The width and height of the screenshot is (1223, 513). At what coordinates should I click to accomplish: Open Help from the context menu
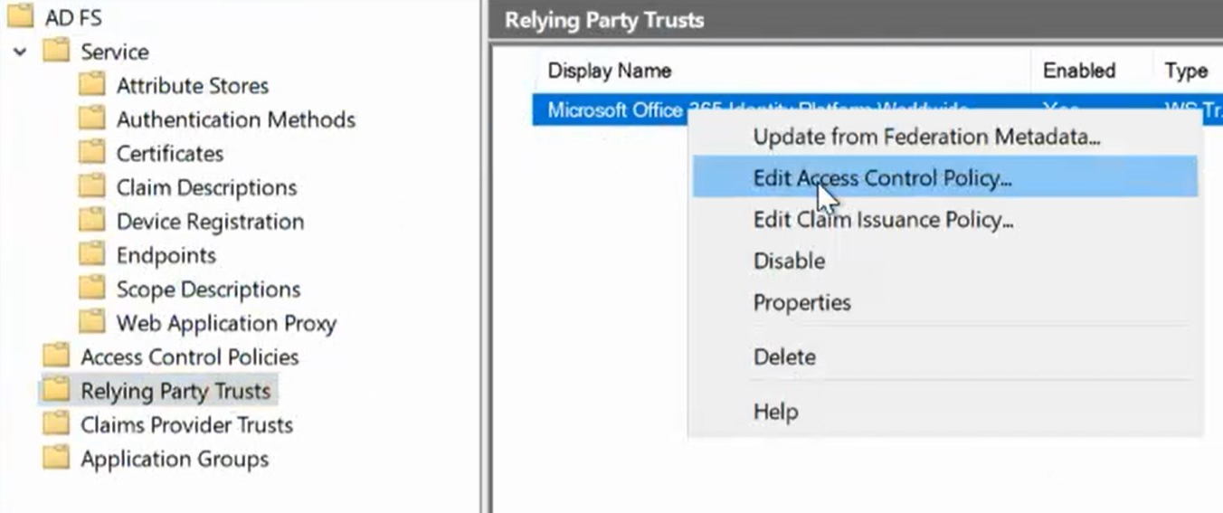tap(775, 413)
